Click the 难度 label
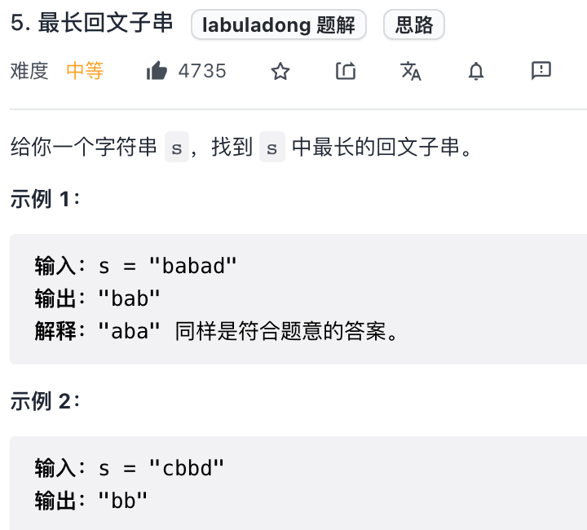Image resolution: width=587 pixels, height=530 pixels. click(x=30, y=72)
